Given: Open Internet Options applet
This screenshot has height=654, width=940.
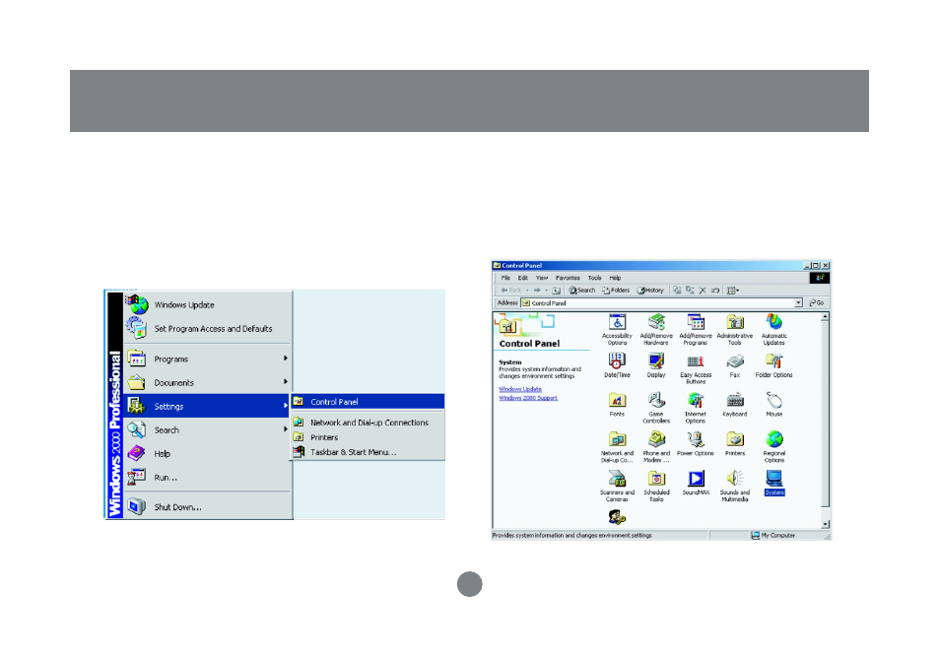Looking at the screenshot, I should [x=696, y=408].
